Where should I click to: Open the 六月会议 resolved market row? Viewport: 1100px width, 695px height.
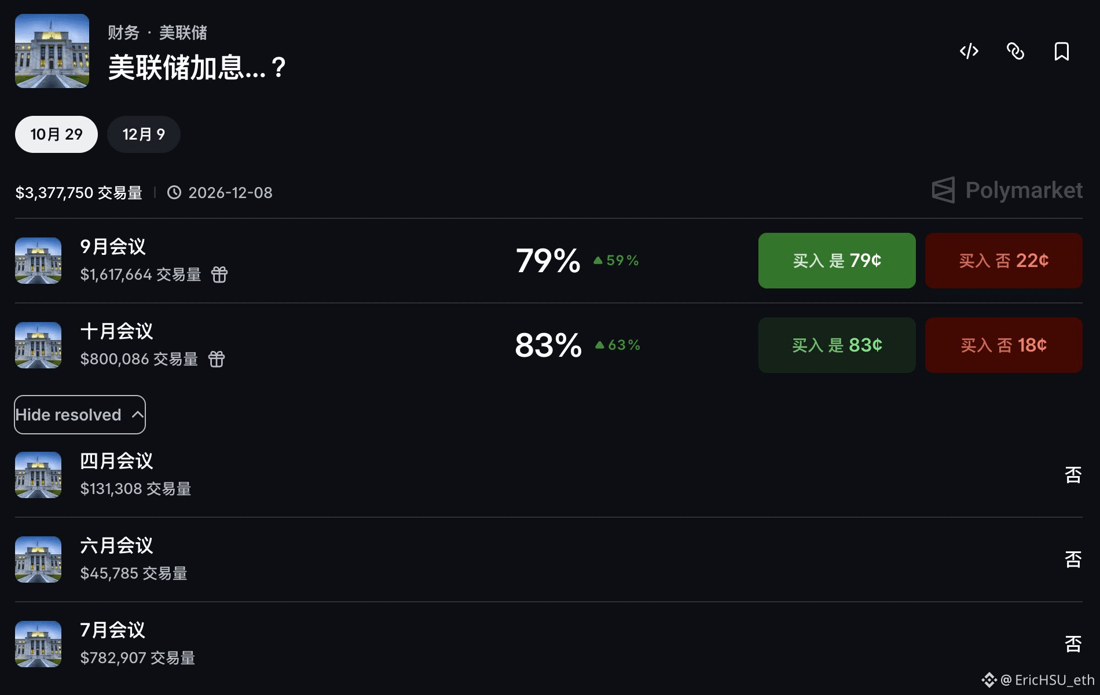549,559
